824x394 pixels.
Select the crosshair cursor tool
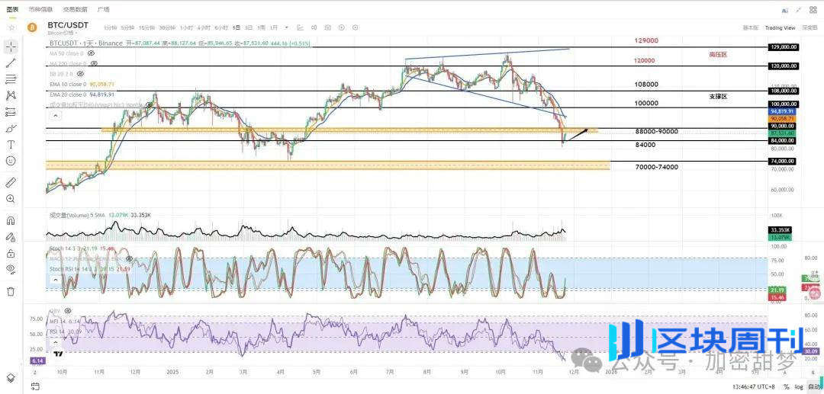pos(11,46)
